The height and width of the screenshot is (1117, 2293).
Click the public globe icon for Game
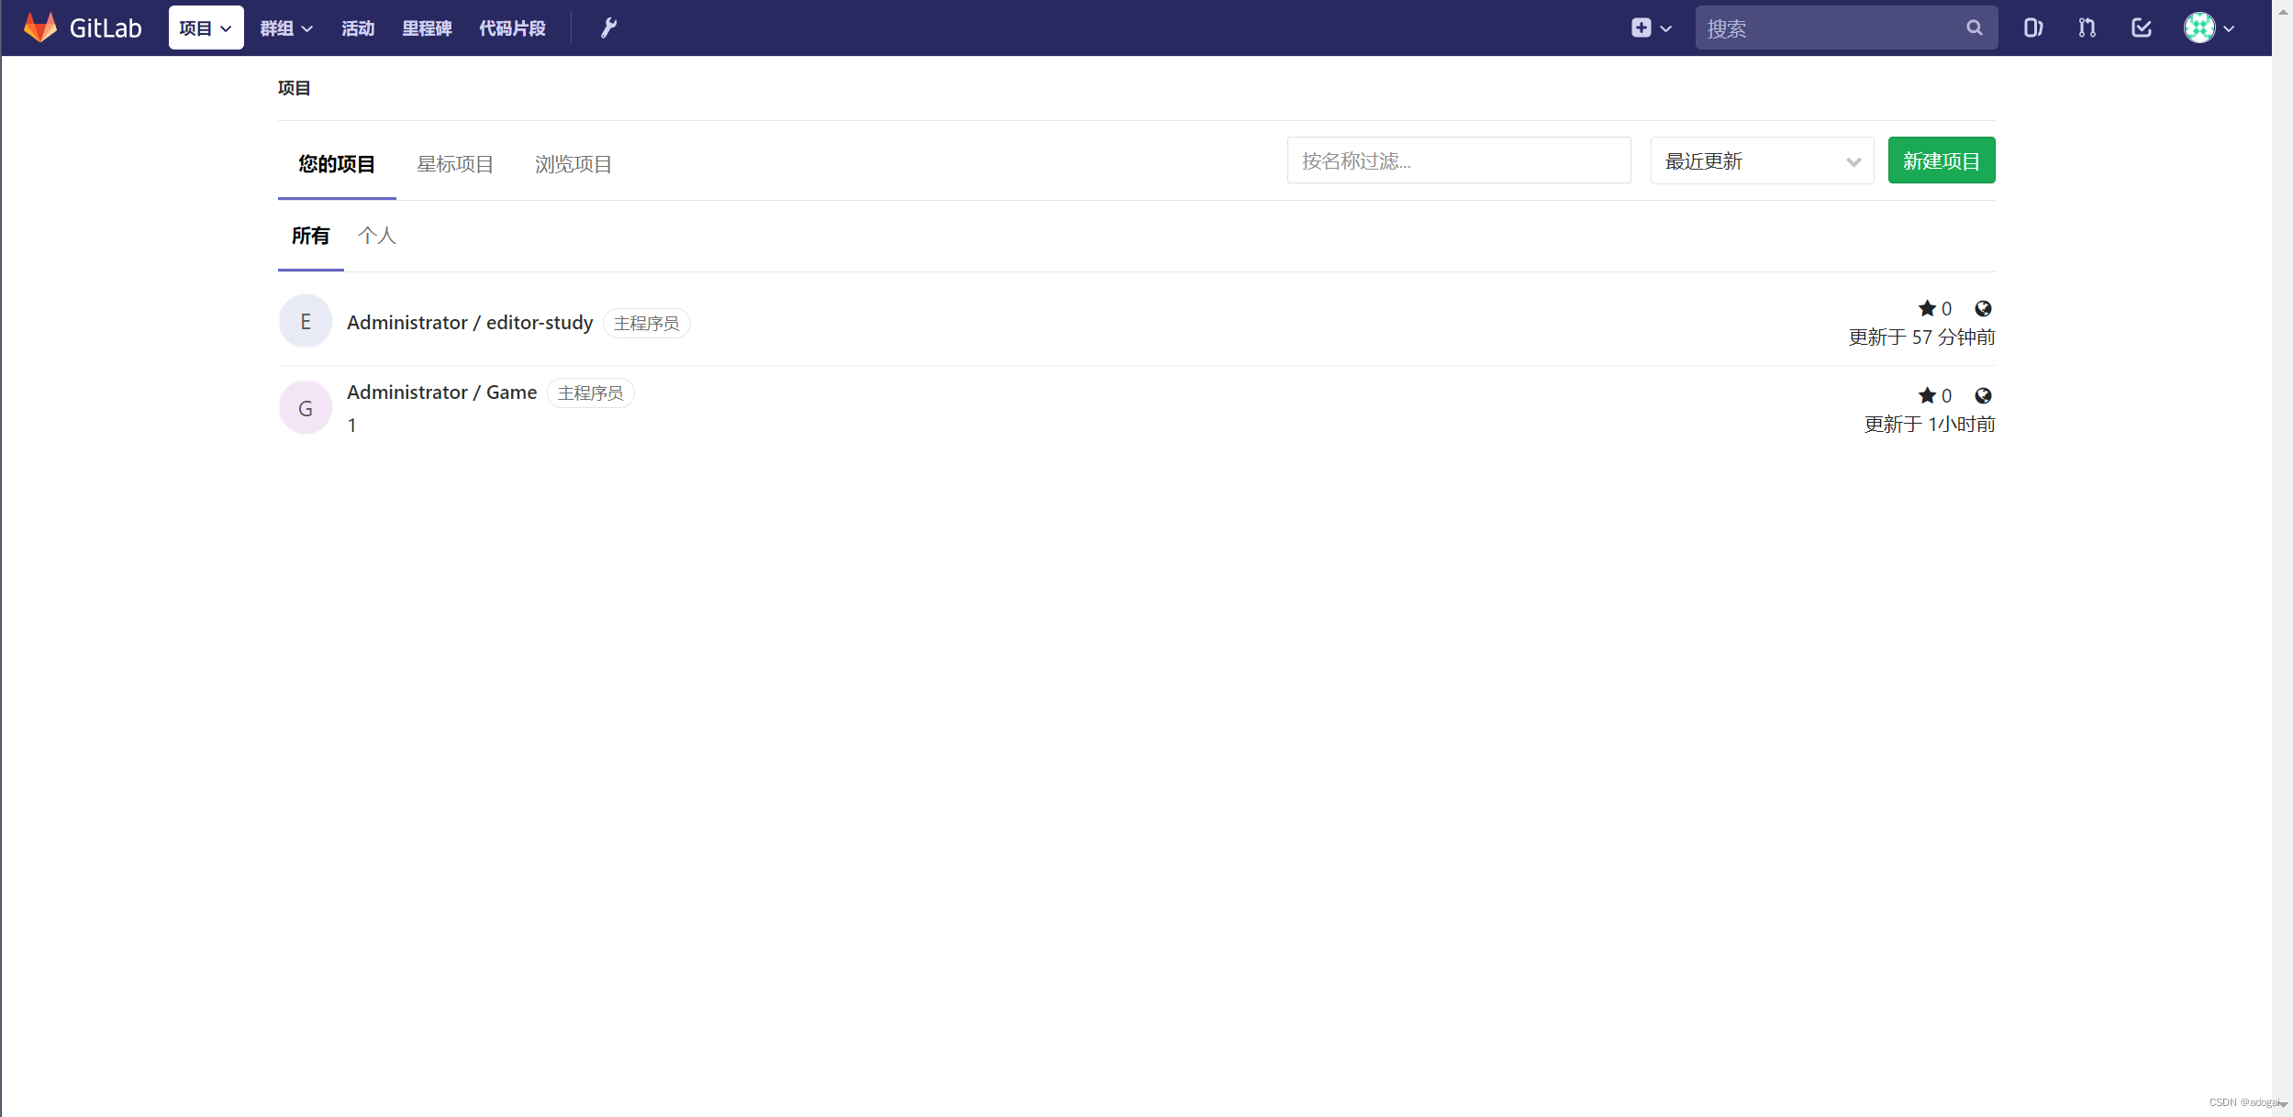coord(1983,396)
